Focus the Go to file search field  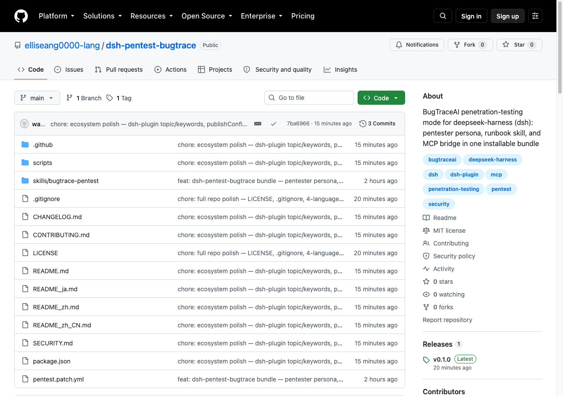(x=309, y=98)
